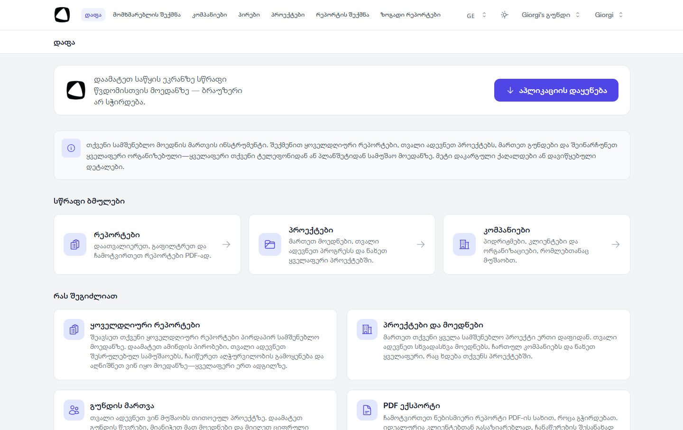This screenshot has width=683, height=430.
Task: Expand the Giorgi's გუნდი team selector
Action: pos(550,15)
